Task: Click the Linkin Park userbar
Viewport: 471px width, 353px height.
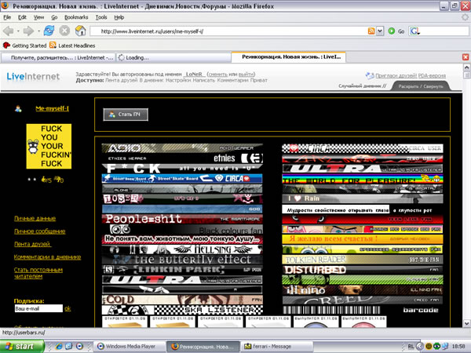Action: click(182, 270)
